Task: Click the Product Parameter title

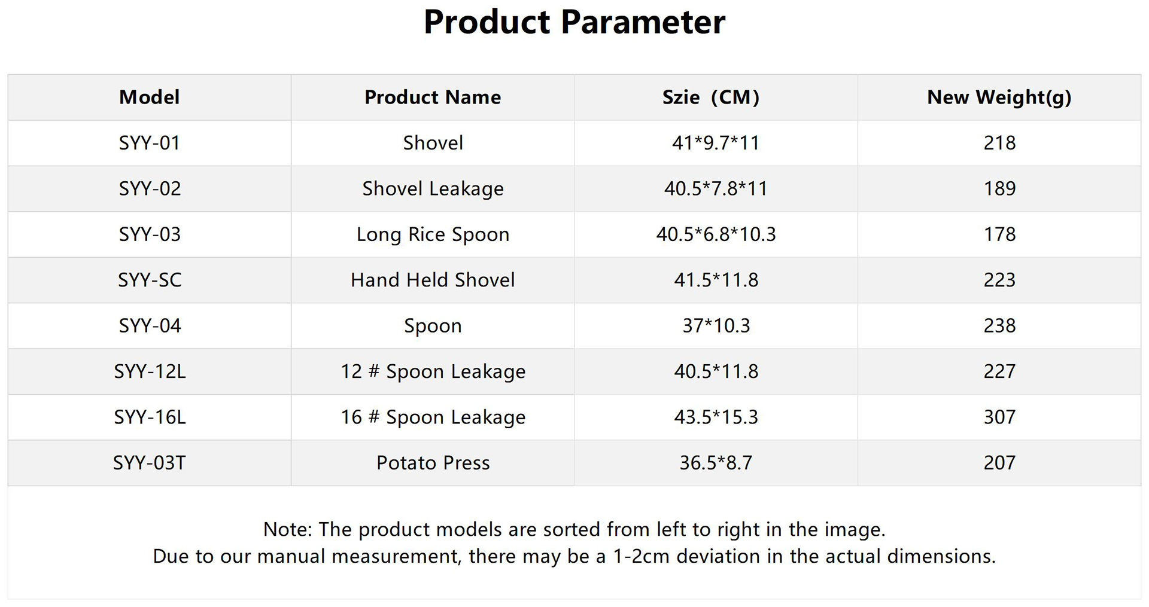Action: [x=574, y=22]
